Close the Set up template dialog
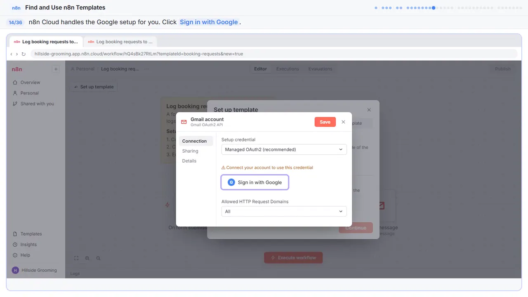The image size is (528, 297). (369, 110)
